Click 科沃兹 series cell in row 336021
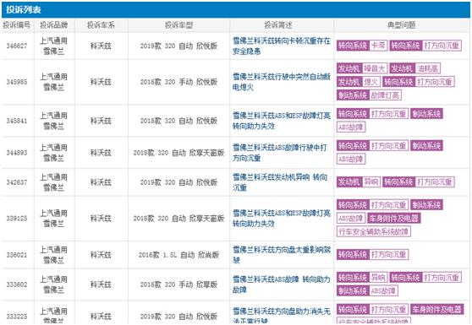The image size is (472, 325). (x=101, y=255)
